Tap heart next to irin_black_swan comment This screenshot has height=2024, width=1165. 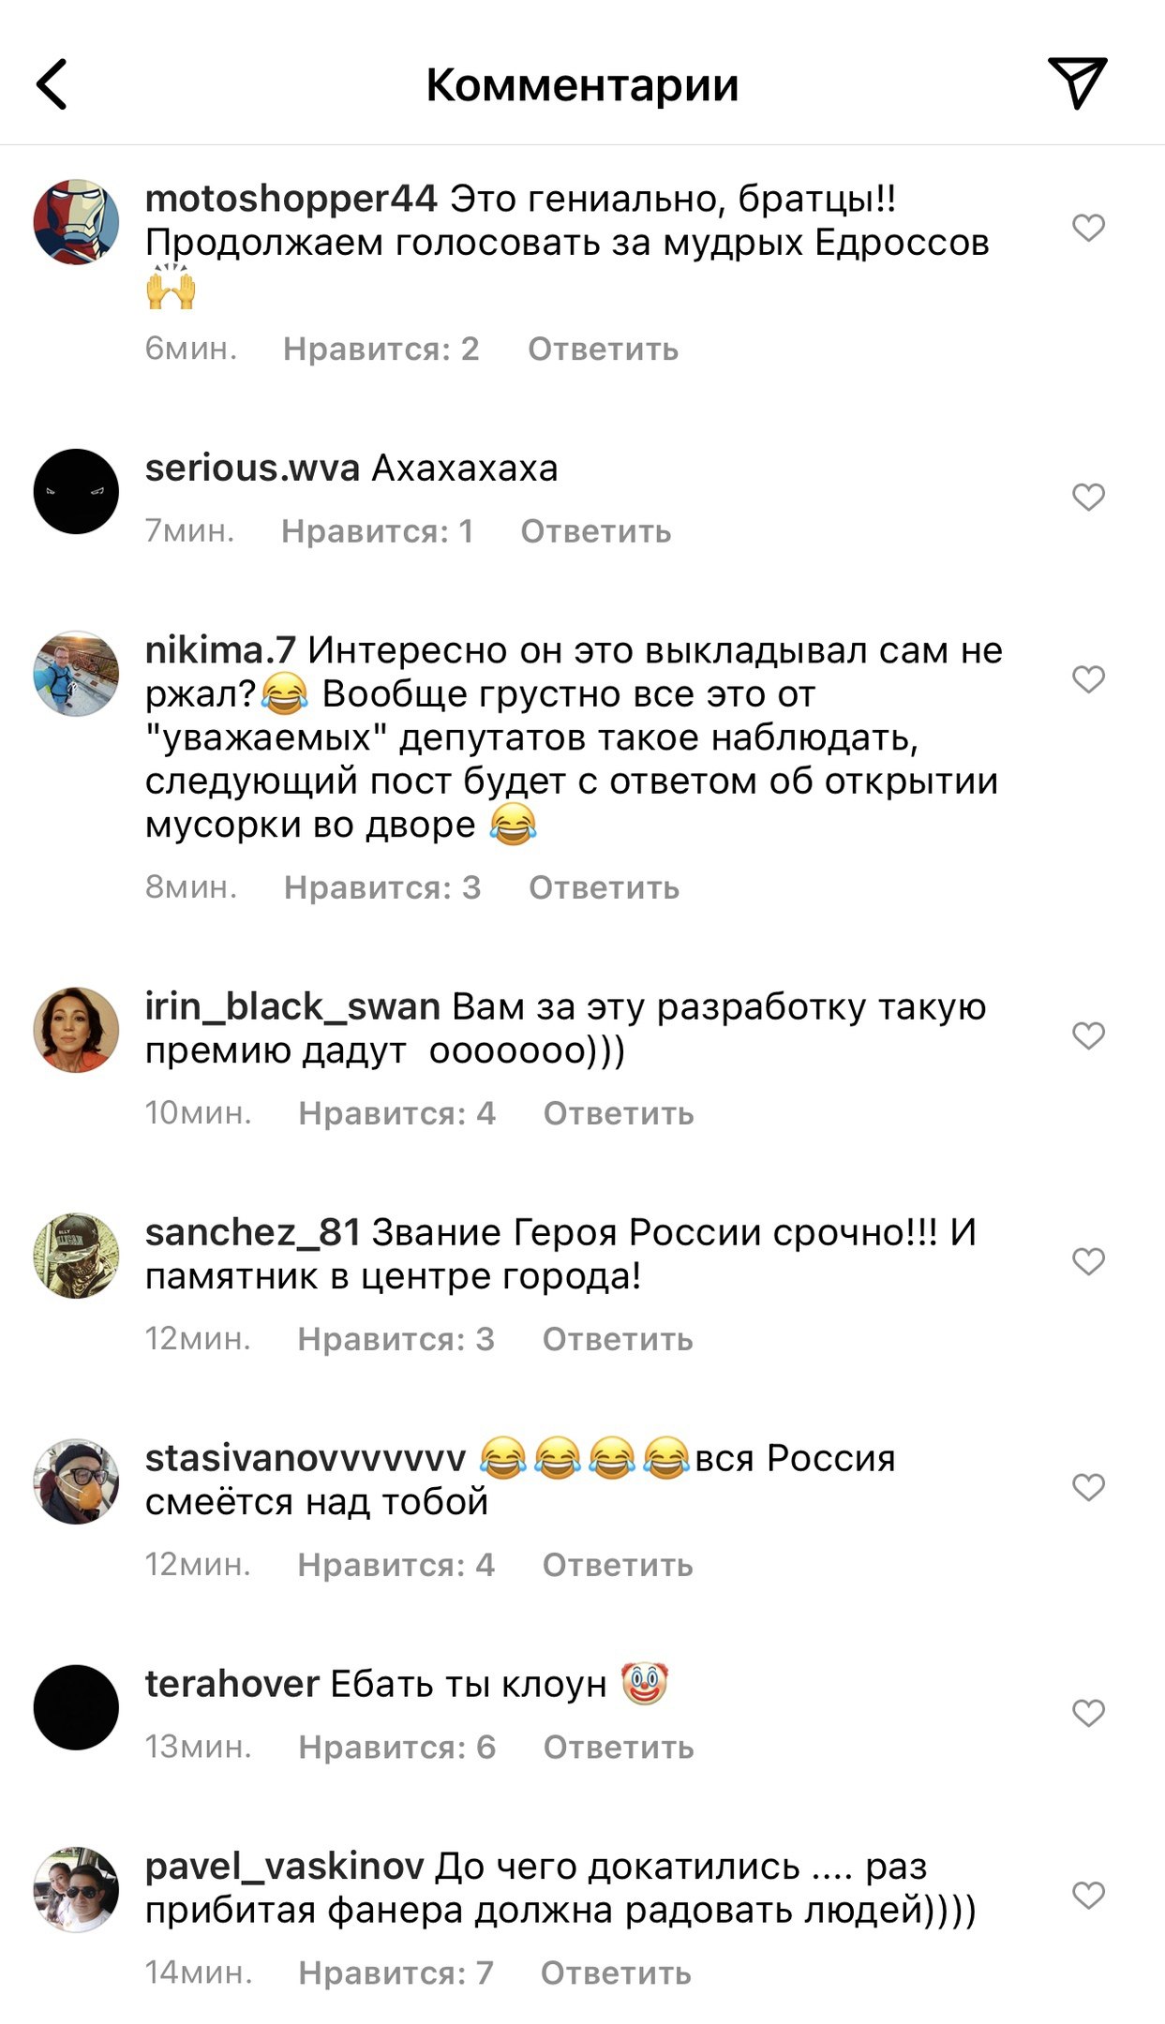pos(1088,1035)
